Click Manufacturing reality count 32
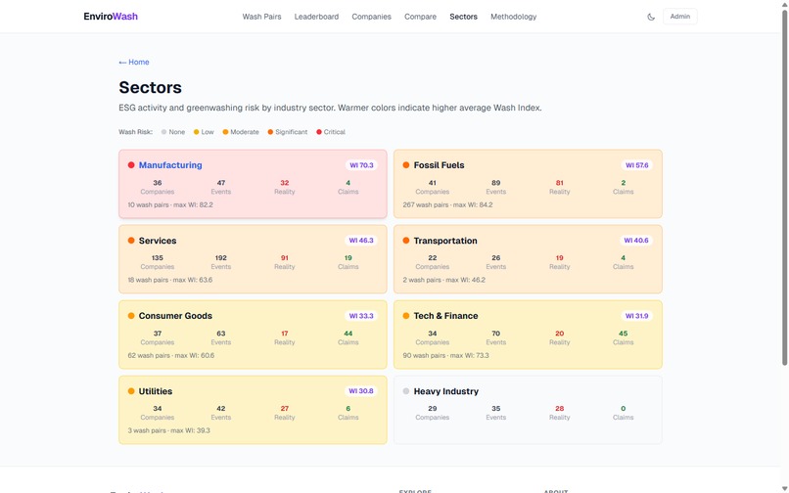789x493 pixels. [x=284, y=183]
